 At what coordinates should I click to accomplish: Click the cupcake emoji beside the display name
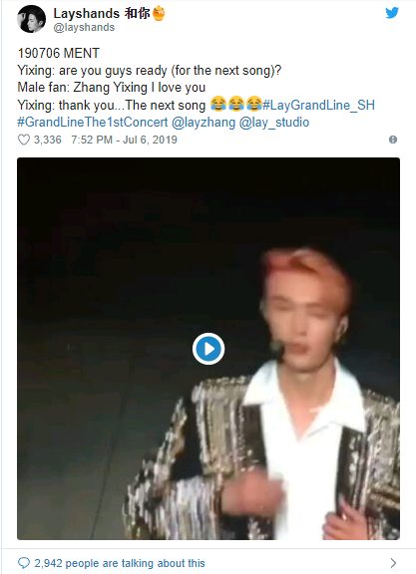click(x=159, y=14)
